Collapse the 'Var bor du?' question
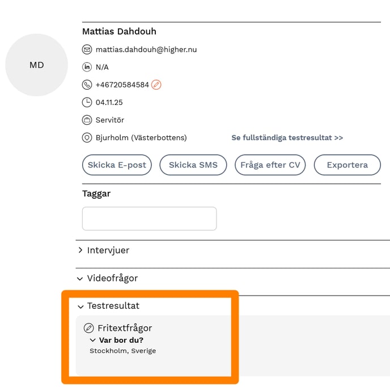This screenshot has width=390, height=387. (93, 340)
